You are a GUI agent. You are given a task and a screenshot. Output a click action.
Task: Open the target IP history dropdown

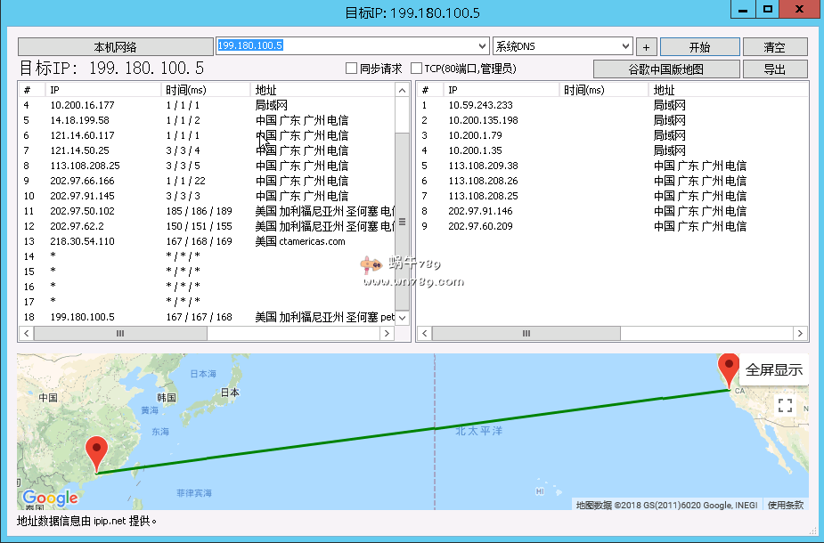click(x=483, y=45)
